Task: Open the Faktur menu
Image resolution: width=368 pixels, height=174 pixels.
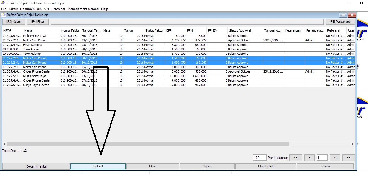Action: [x=13, y=9]
